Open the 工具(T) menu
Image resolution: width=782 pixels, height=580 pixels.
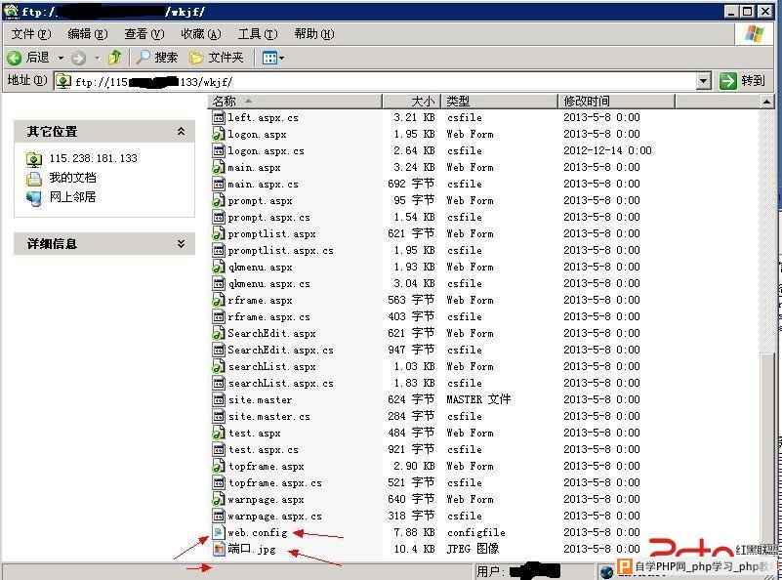258,34
